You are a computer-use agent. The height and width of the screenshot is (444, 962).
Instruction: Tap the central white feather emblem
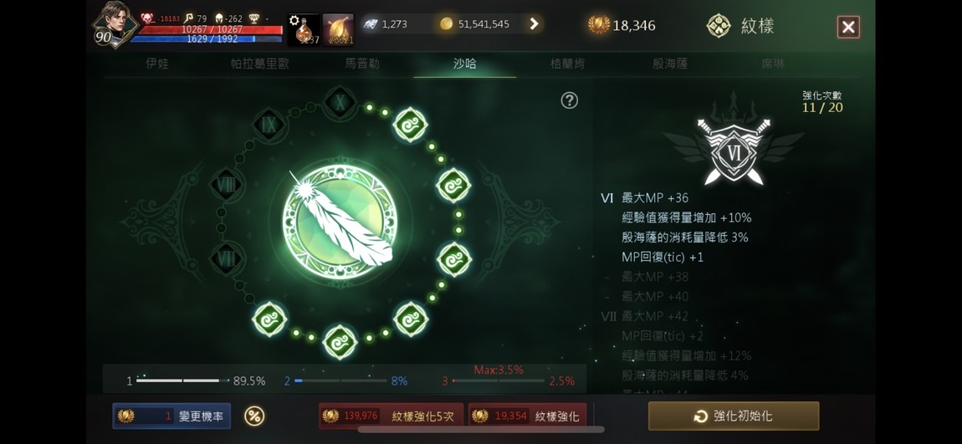tap(340, 222)
